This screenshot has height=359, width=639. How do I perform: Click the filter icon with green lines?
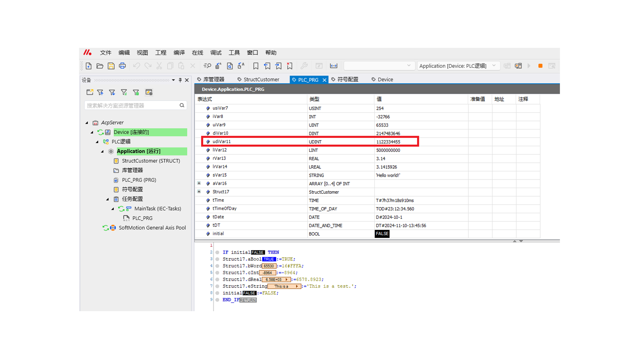(x=124, y=92)
